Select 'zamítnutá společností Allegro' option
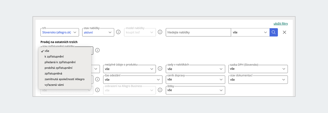 [65, 79]
